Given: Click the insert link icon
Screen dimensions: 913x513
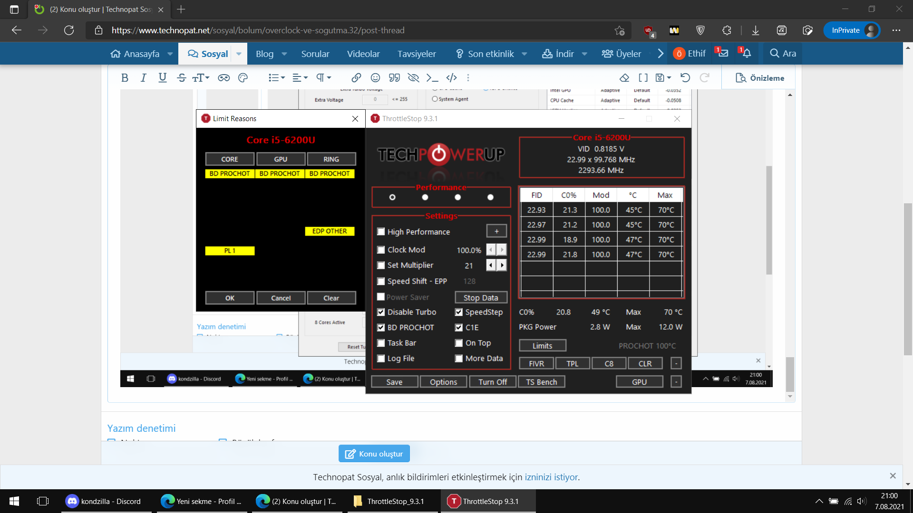Looking at the screenshot, I should tap(356, 78).
